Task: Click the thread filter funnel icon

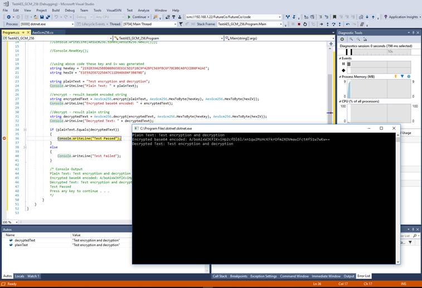Action: (x=181, y=24)
